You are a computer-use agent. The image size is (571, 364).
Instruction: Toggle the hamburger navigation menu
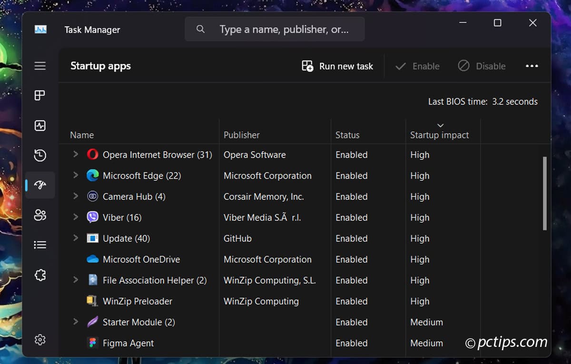pos(40,66)
